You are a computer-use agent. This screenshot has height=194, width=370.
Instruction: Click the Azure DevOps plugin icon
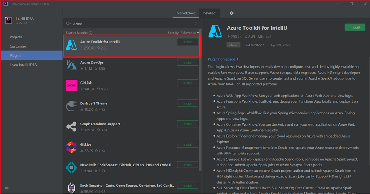coord(71,65)
